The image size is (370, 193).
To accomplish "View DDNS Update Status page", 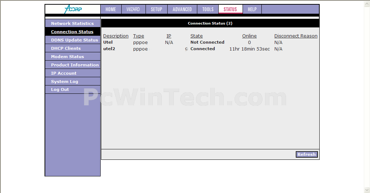I will pyautogui.click(x=73, y=40).
